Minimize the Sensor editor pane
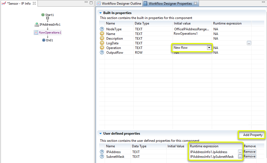Screen dimensions: 267x163 click(x=86, y=2)
